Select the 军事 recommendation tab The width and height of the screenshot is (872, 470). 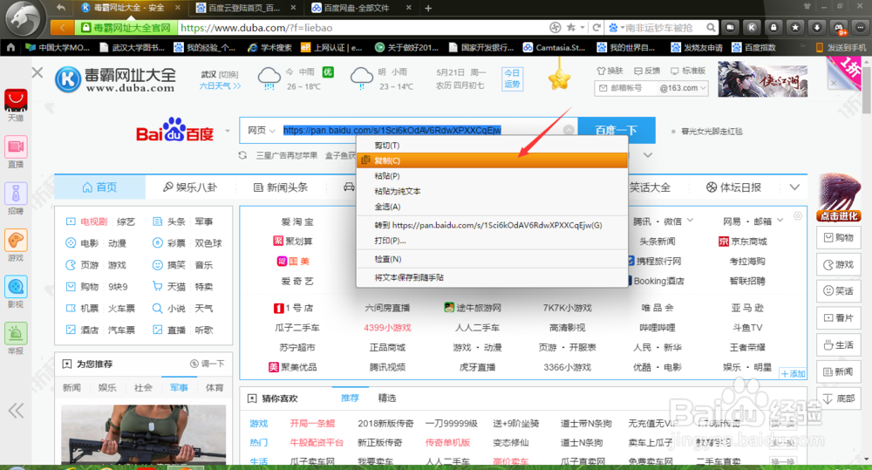[x=179, y=387]
